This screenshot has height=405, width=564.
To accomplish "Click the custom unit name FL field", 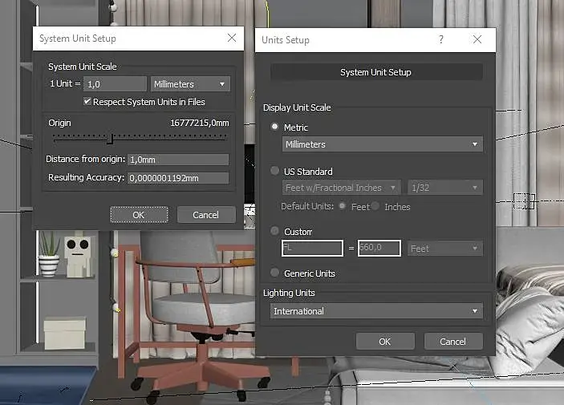I will click(312, 248).
